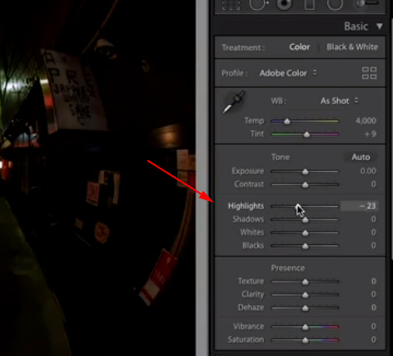The width and height of the screenshot is (393, 356).
Task: Click the Vibrance label
Action: point(248,326)
